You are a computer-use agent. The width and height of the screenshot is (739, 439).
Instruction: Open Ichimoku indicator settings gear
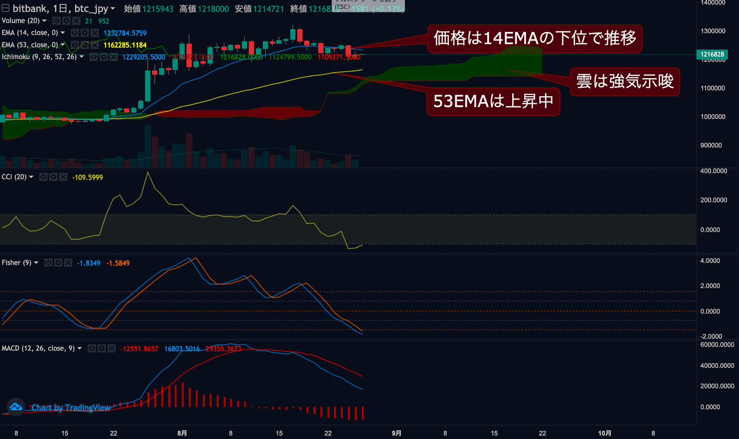pyautogui.click(x=103, y=57)
